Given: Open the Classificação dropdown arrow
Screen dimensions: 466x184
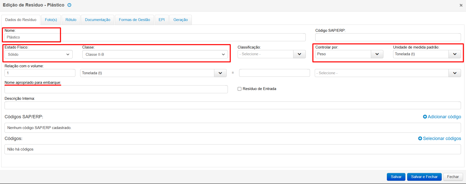Looking at the screenshot, I should coord(299,54).
